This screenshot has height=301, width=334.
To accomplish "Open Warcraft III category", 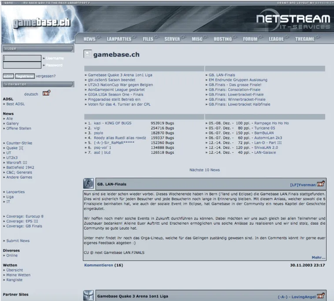I will tap(17, 163).
